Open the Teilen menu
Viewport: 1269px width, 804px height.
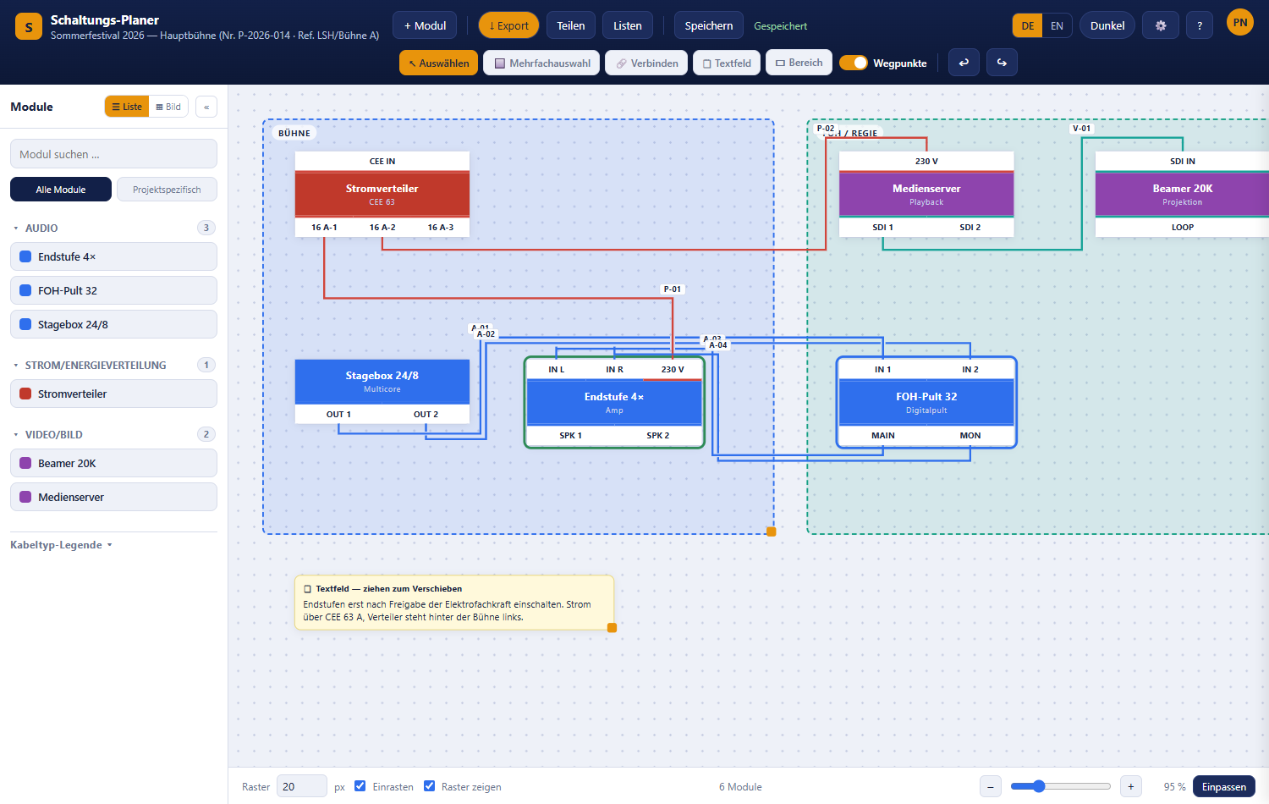pyautogui.click(x=571, y=25)
